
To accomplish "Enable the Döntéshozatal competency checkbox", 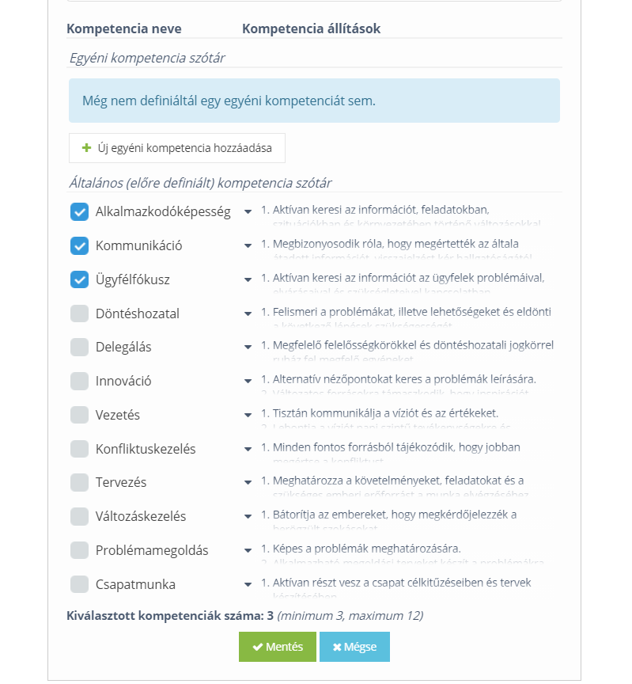I will pos(79,313).
